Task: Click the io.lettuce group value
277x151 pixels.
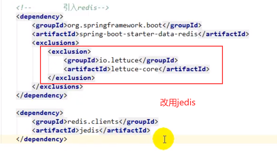Action: (x=119, y=60)
